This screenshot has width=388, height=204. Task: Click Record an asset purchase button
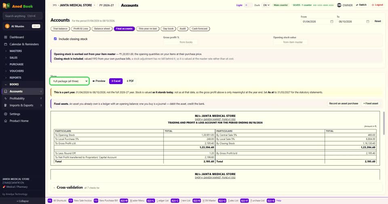coord(344,103)
